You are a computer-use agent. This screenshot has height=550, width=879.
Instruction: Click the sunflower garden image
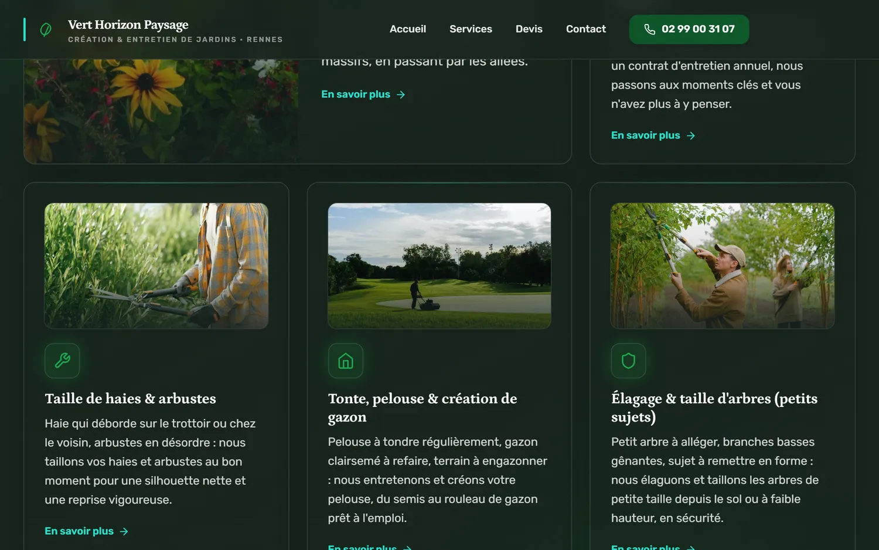click(161, 111)
